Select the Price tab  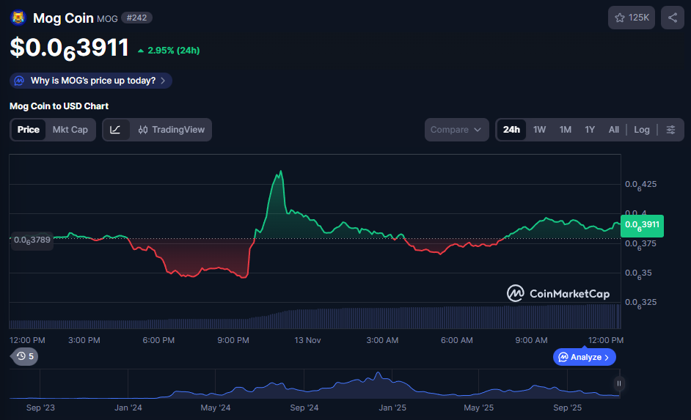28,130
